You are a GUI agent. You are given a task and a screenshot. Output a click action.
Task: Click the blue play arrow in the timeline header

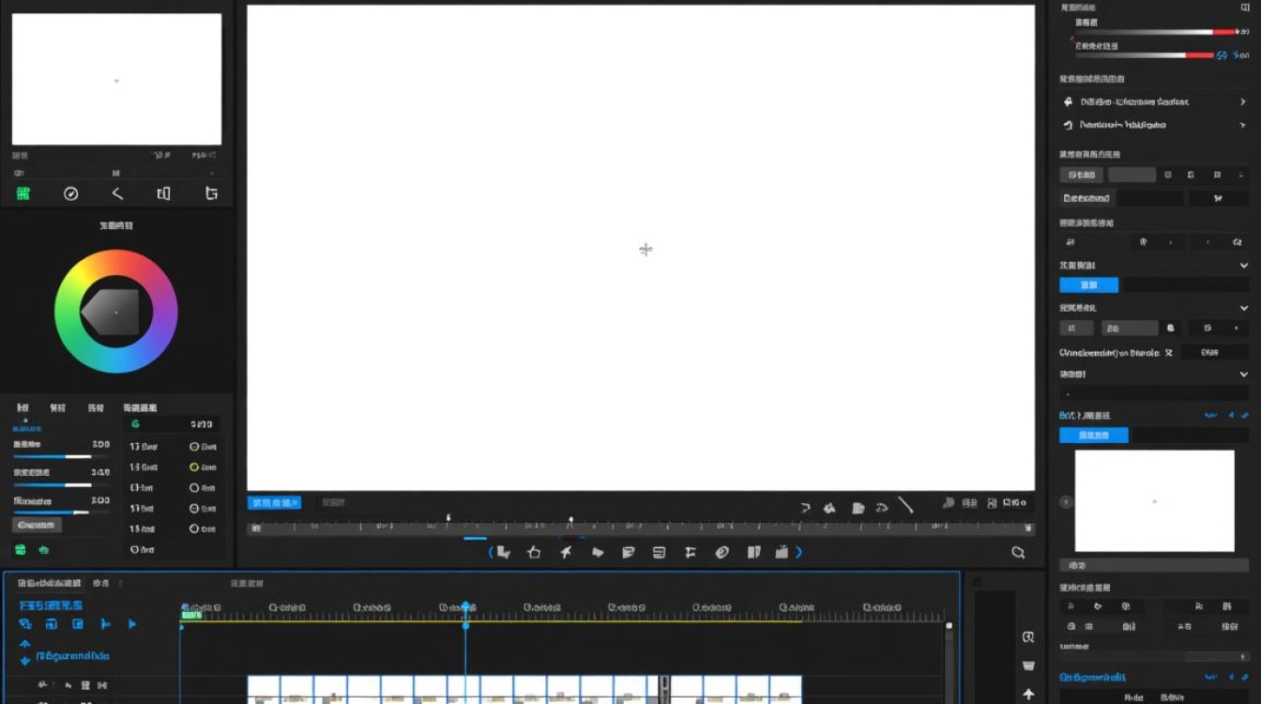(132, 624)
